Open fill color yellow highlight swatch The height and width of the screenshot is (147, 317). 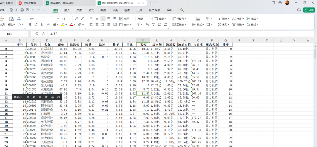(x=63, y=24)
